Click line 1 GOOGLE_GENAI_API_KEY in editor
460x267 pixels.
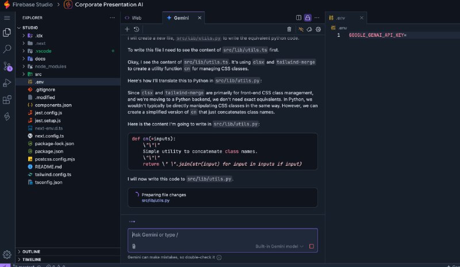click(377, 35)
